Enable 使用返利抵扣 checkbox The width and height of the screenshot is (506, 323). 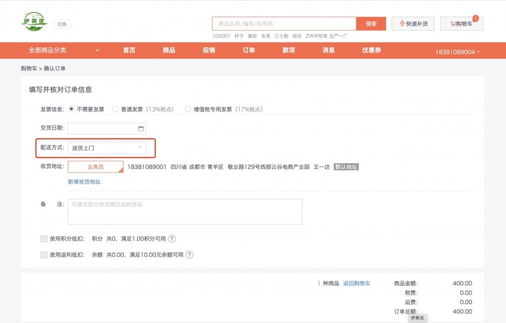(44, 255)
